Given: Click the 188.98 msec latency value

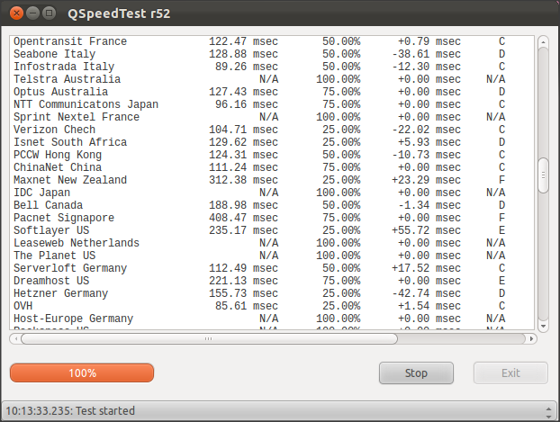Looking at the screenshot, I should pyautogui.click(x=244, y=205).
